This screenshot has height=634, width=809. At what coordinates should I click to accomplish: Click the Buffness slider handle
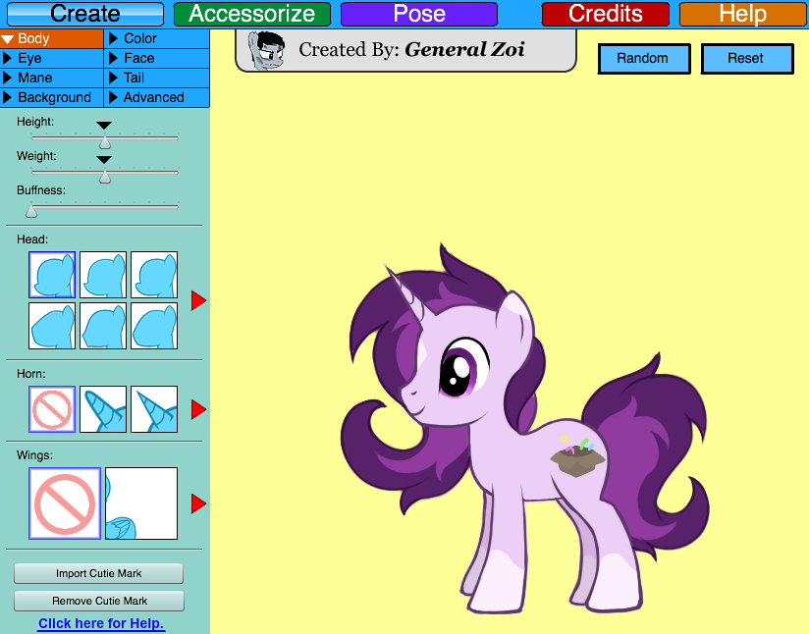tap(31, 211)
